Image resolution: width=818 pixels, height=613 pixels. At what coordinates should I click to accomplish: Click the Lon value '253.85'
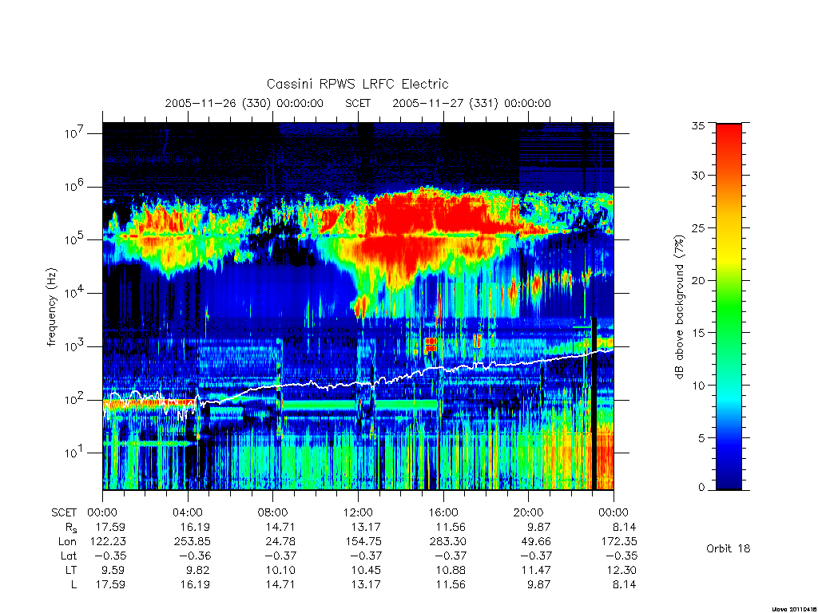click(x=192, y=542)
